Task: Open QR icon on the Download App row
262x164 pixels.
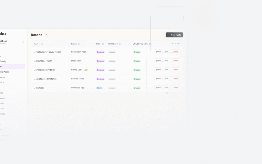Action: pos(158,88)
